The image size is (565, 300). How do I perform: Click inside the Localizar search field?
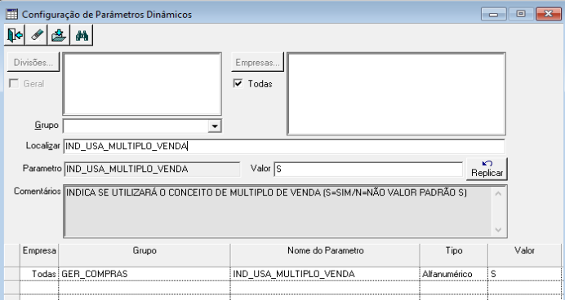click(x=284, y=146)
